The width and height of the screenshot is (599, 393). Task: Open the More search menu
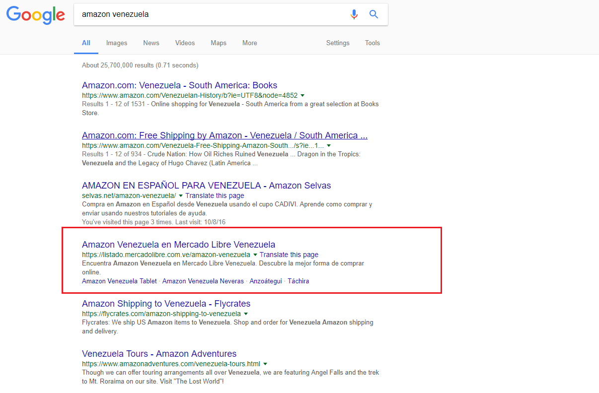pyautogui.click(x=250, y=43)
